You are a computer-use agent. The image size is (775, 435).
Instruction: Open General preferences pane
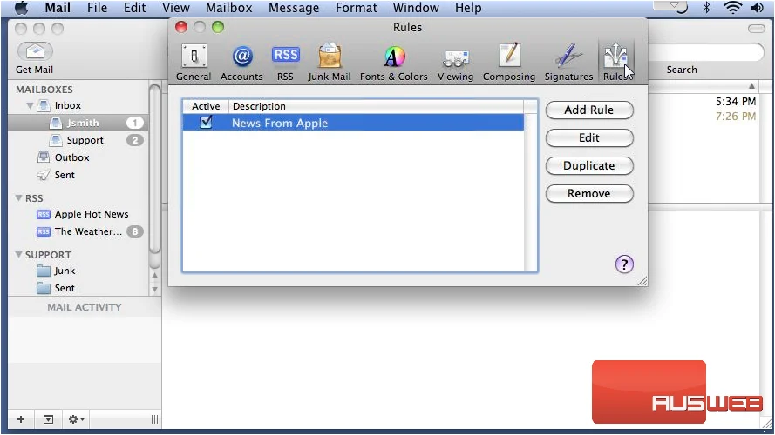tap(194, 62)
